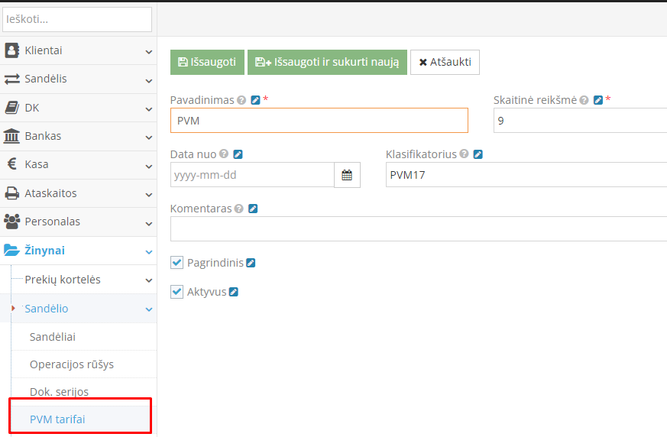This screenshot has width=667, height=437.
Task: Click the edit pencil icon next to Komentaras
Action: pos(253,209)
